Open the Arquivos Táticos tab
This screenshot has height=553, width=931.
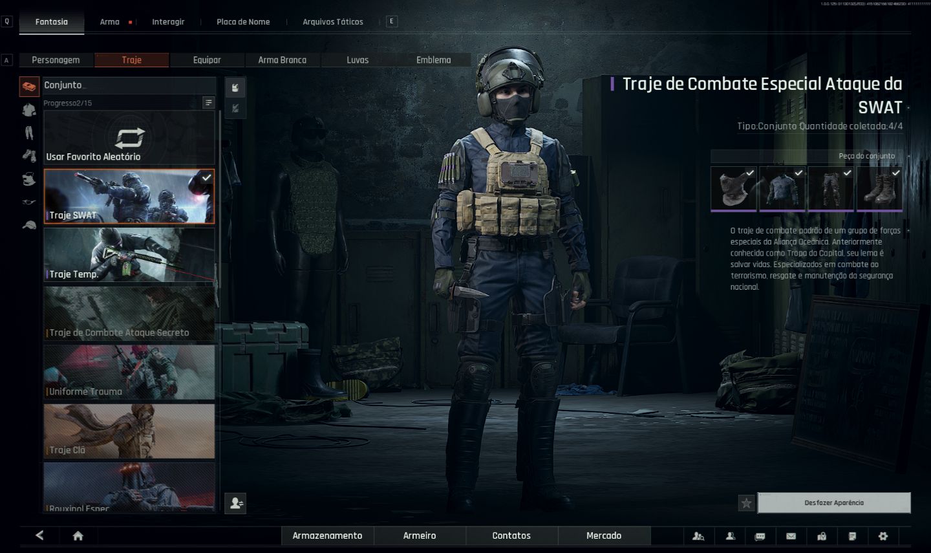[333, 22]
